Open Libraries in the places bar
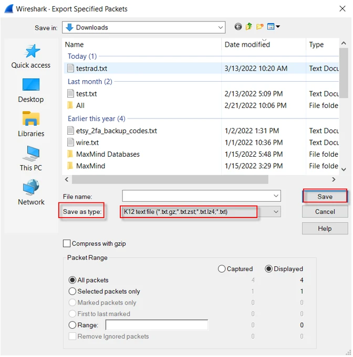The image size is (353, 357). [x=31, y=124]
